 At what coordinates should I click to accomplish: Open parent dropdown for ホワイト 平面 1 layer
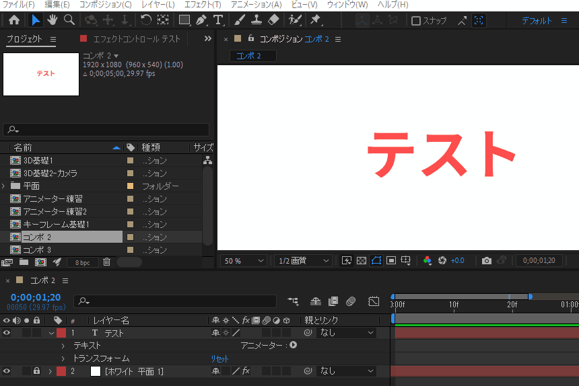[x=345, y=371]
